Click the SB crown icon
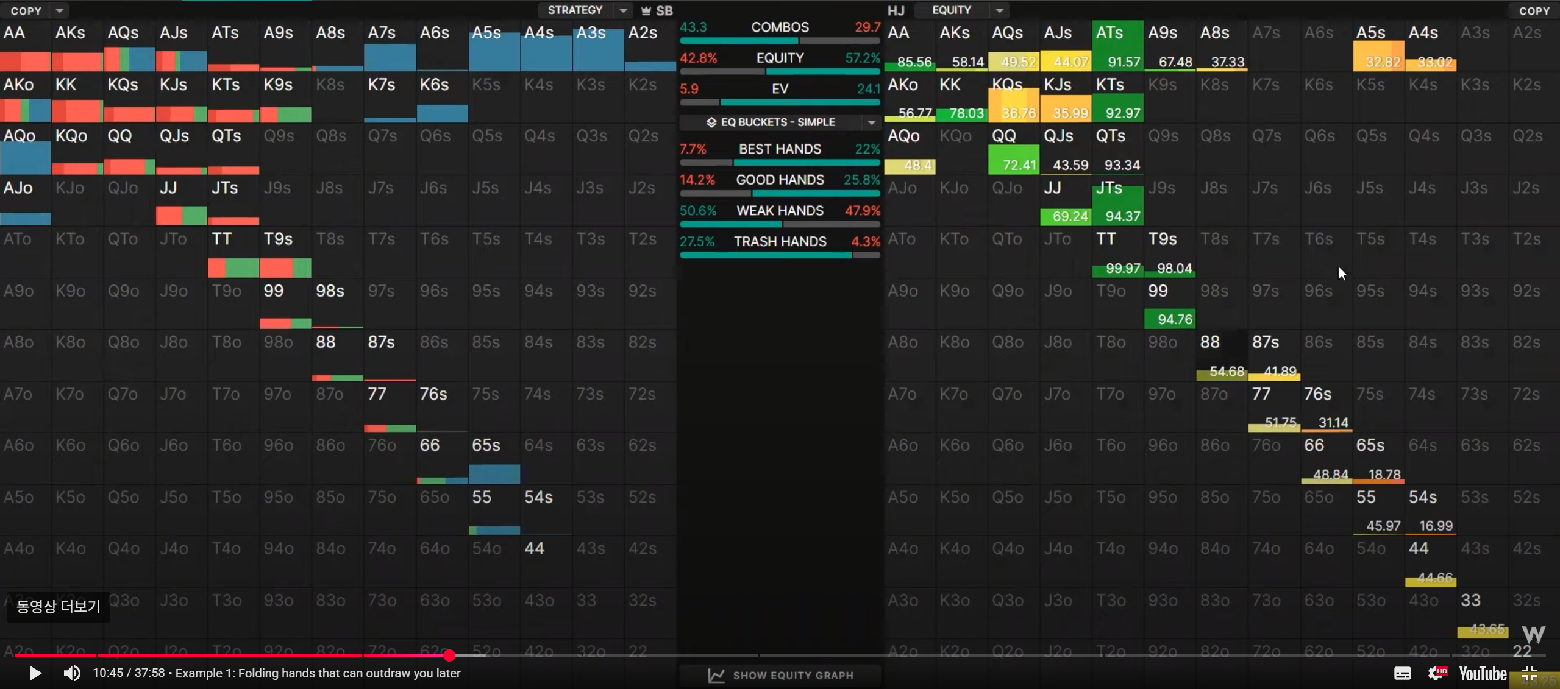The width and height of the screenshot is (1560, 689). [646, 10]
